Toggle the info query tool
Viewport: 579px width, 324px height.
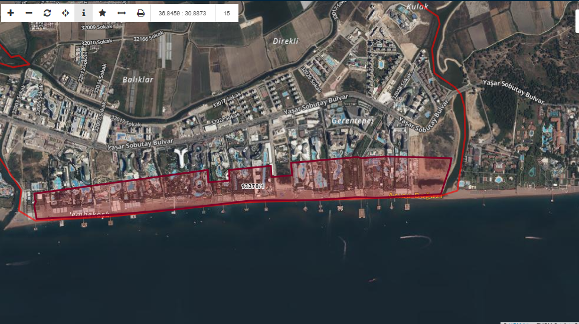pos(84,13)
